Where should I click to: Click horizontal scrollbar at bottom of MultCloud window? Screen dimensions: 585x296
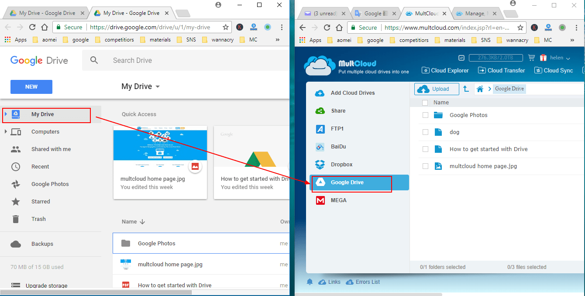[x=369, y=294]
